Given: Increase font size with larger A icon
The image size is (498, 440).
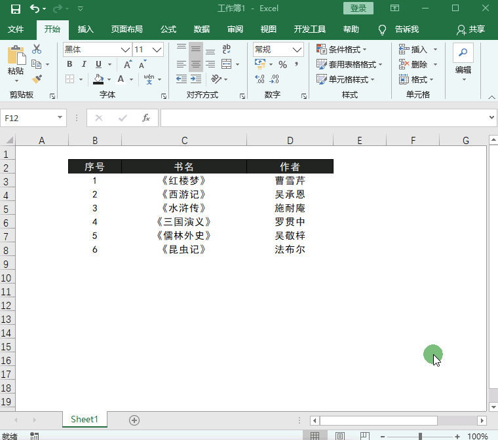Looking at the screenshot, I should click(128, 64).
